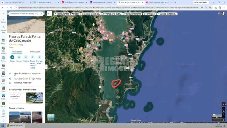Viewport: 227px width, 128px height.
Task: Open the Vídeos thumbnail
Action: coord(37,117)
